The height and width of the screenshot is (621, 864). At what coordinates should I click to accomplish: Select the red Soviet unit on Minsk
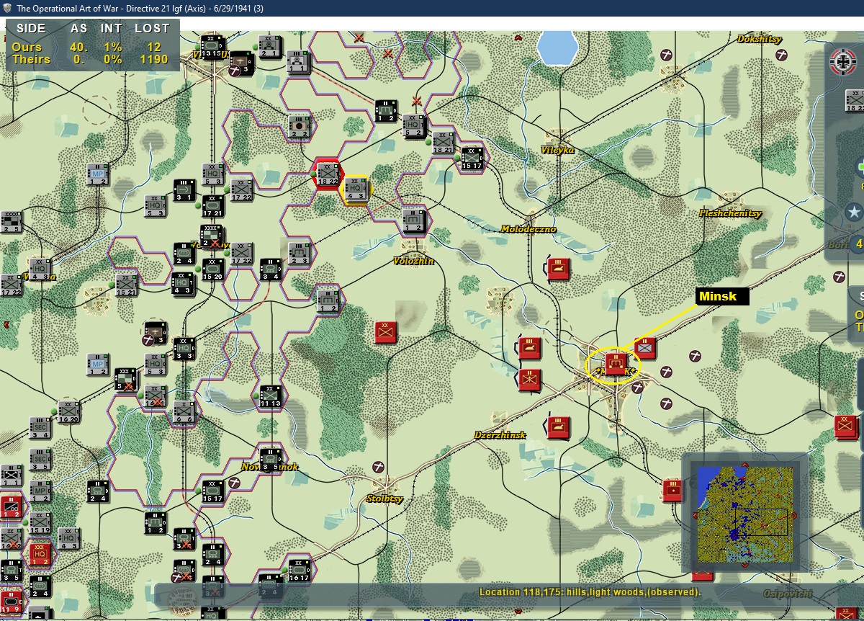[x=616, y=365]
